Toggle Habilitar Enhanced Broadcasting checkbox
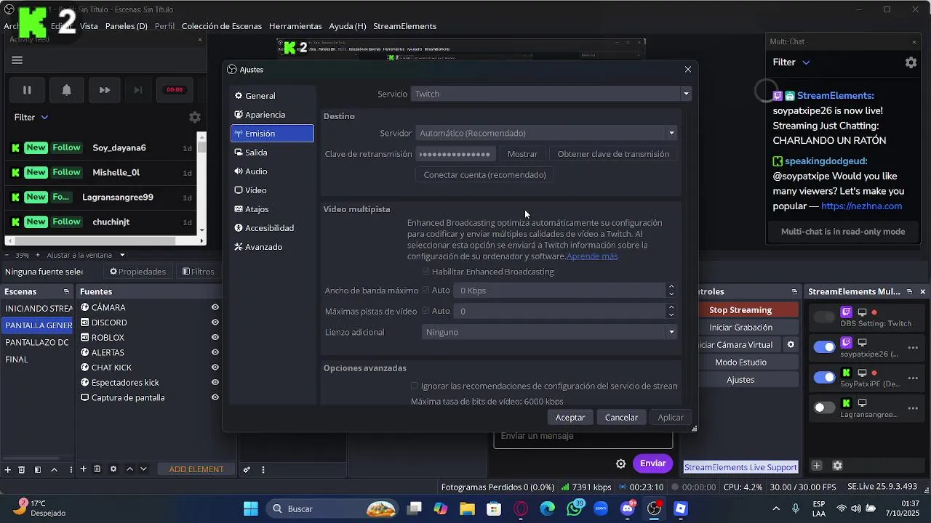The image size is (931, 523). (425, 272)
